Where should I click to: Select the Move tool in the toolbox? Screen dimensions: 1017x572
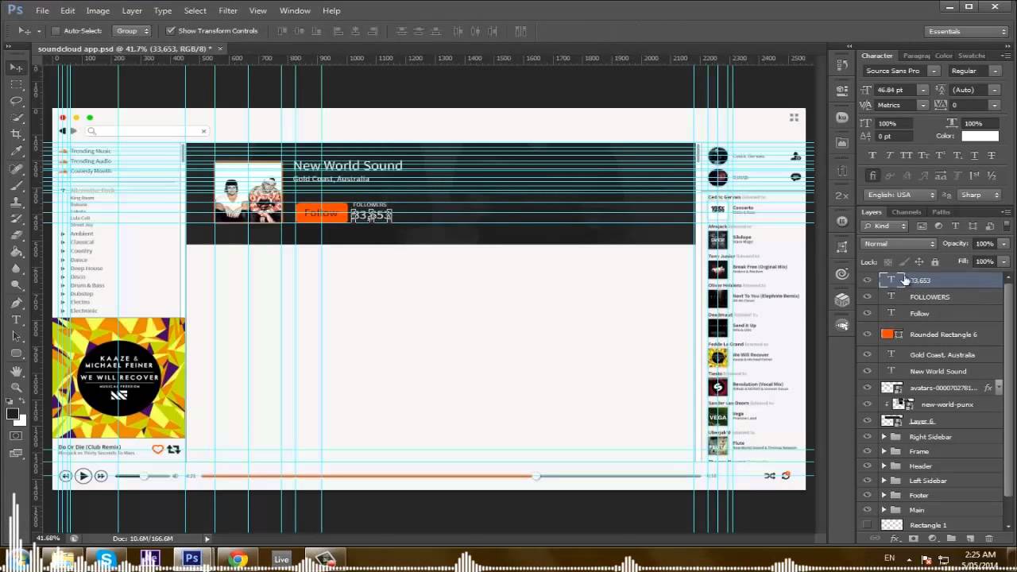[x=16, y=68]
